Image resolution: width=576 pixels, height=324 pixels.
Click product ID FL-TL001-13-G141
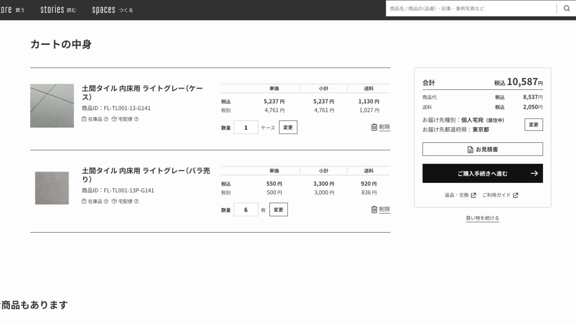point(127,108)
